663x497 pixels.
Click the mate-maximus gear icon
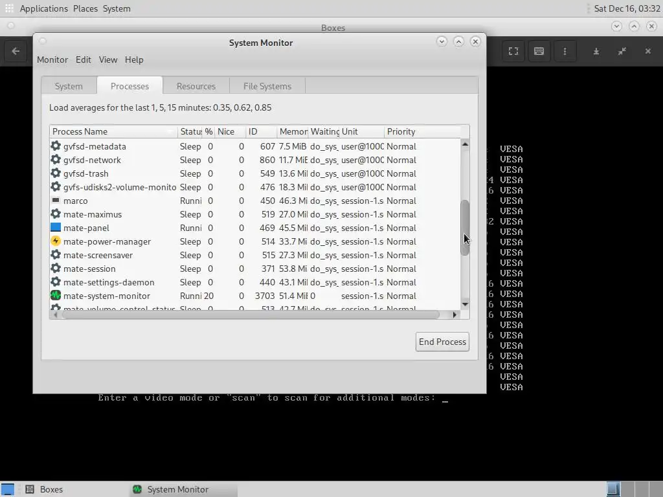coord(56,214)
